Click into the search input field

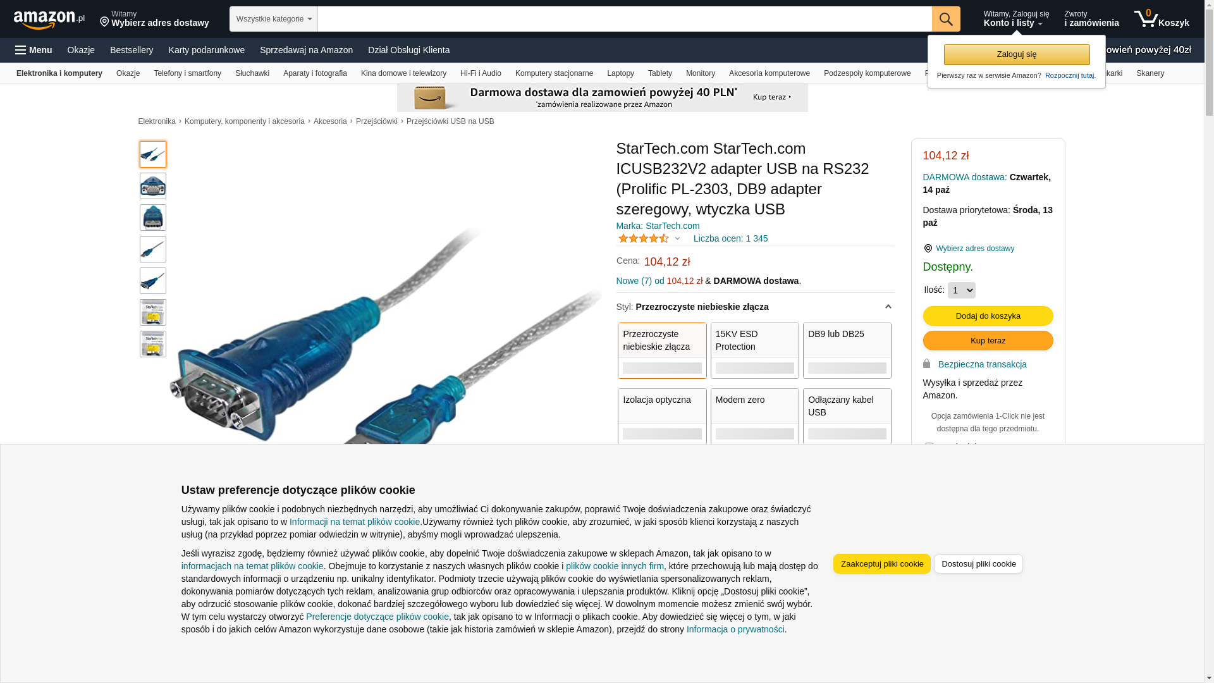(625, 19)
